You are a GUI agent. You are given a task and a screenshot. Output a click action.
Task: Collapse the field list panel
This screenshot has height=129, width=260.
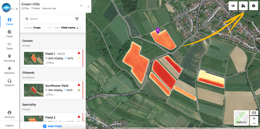point(89,7)
